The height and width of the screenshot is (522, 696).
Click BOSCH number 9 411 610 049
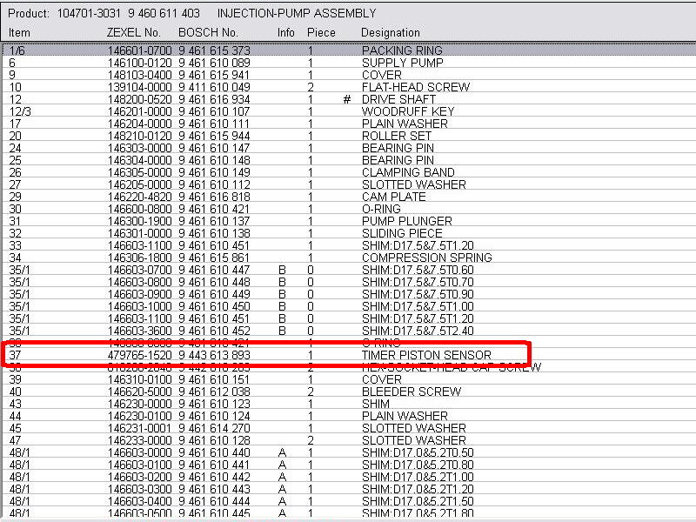tap(214, 87)
